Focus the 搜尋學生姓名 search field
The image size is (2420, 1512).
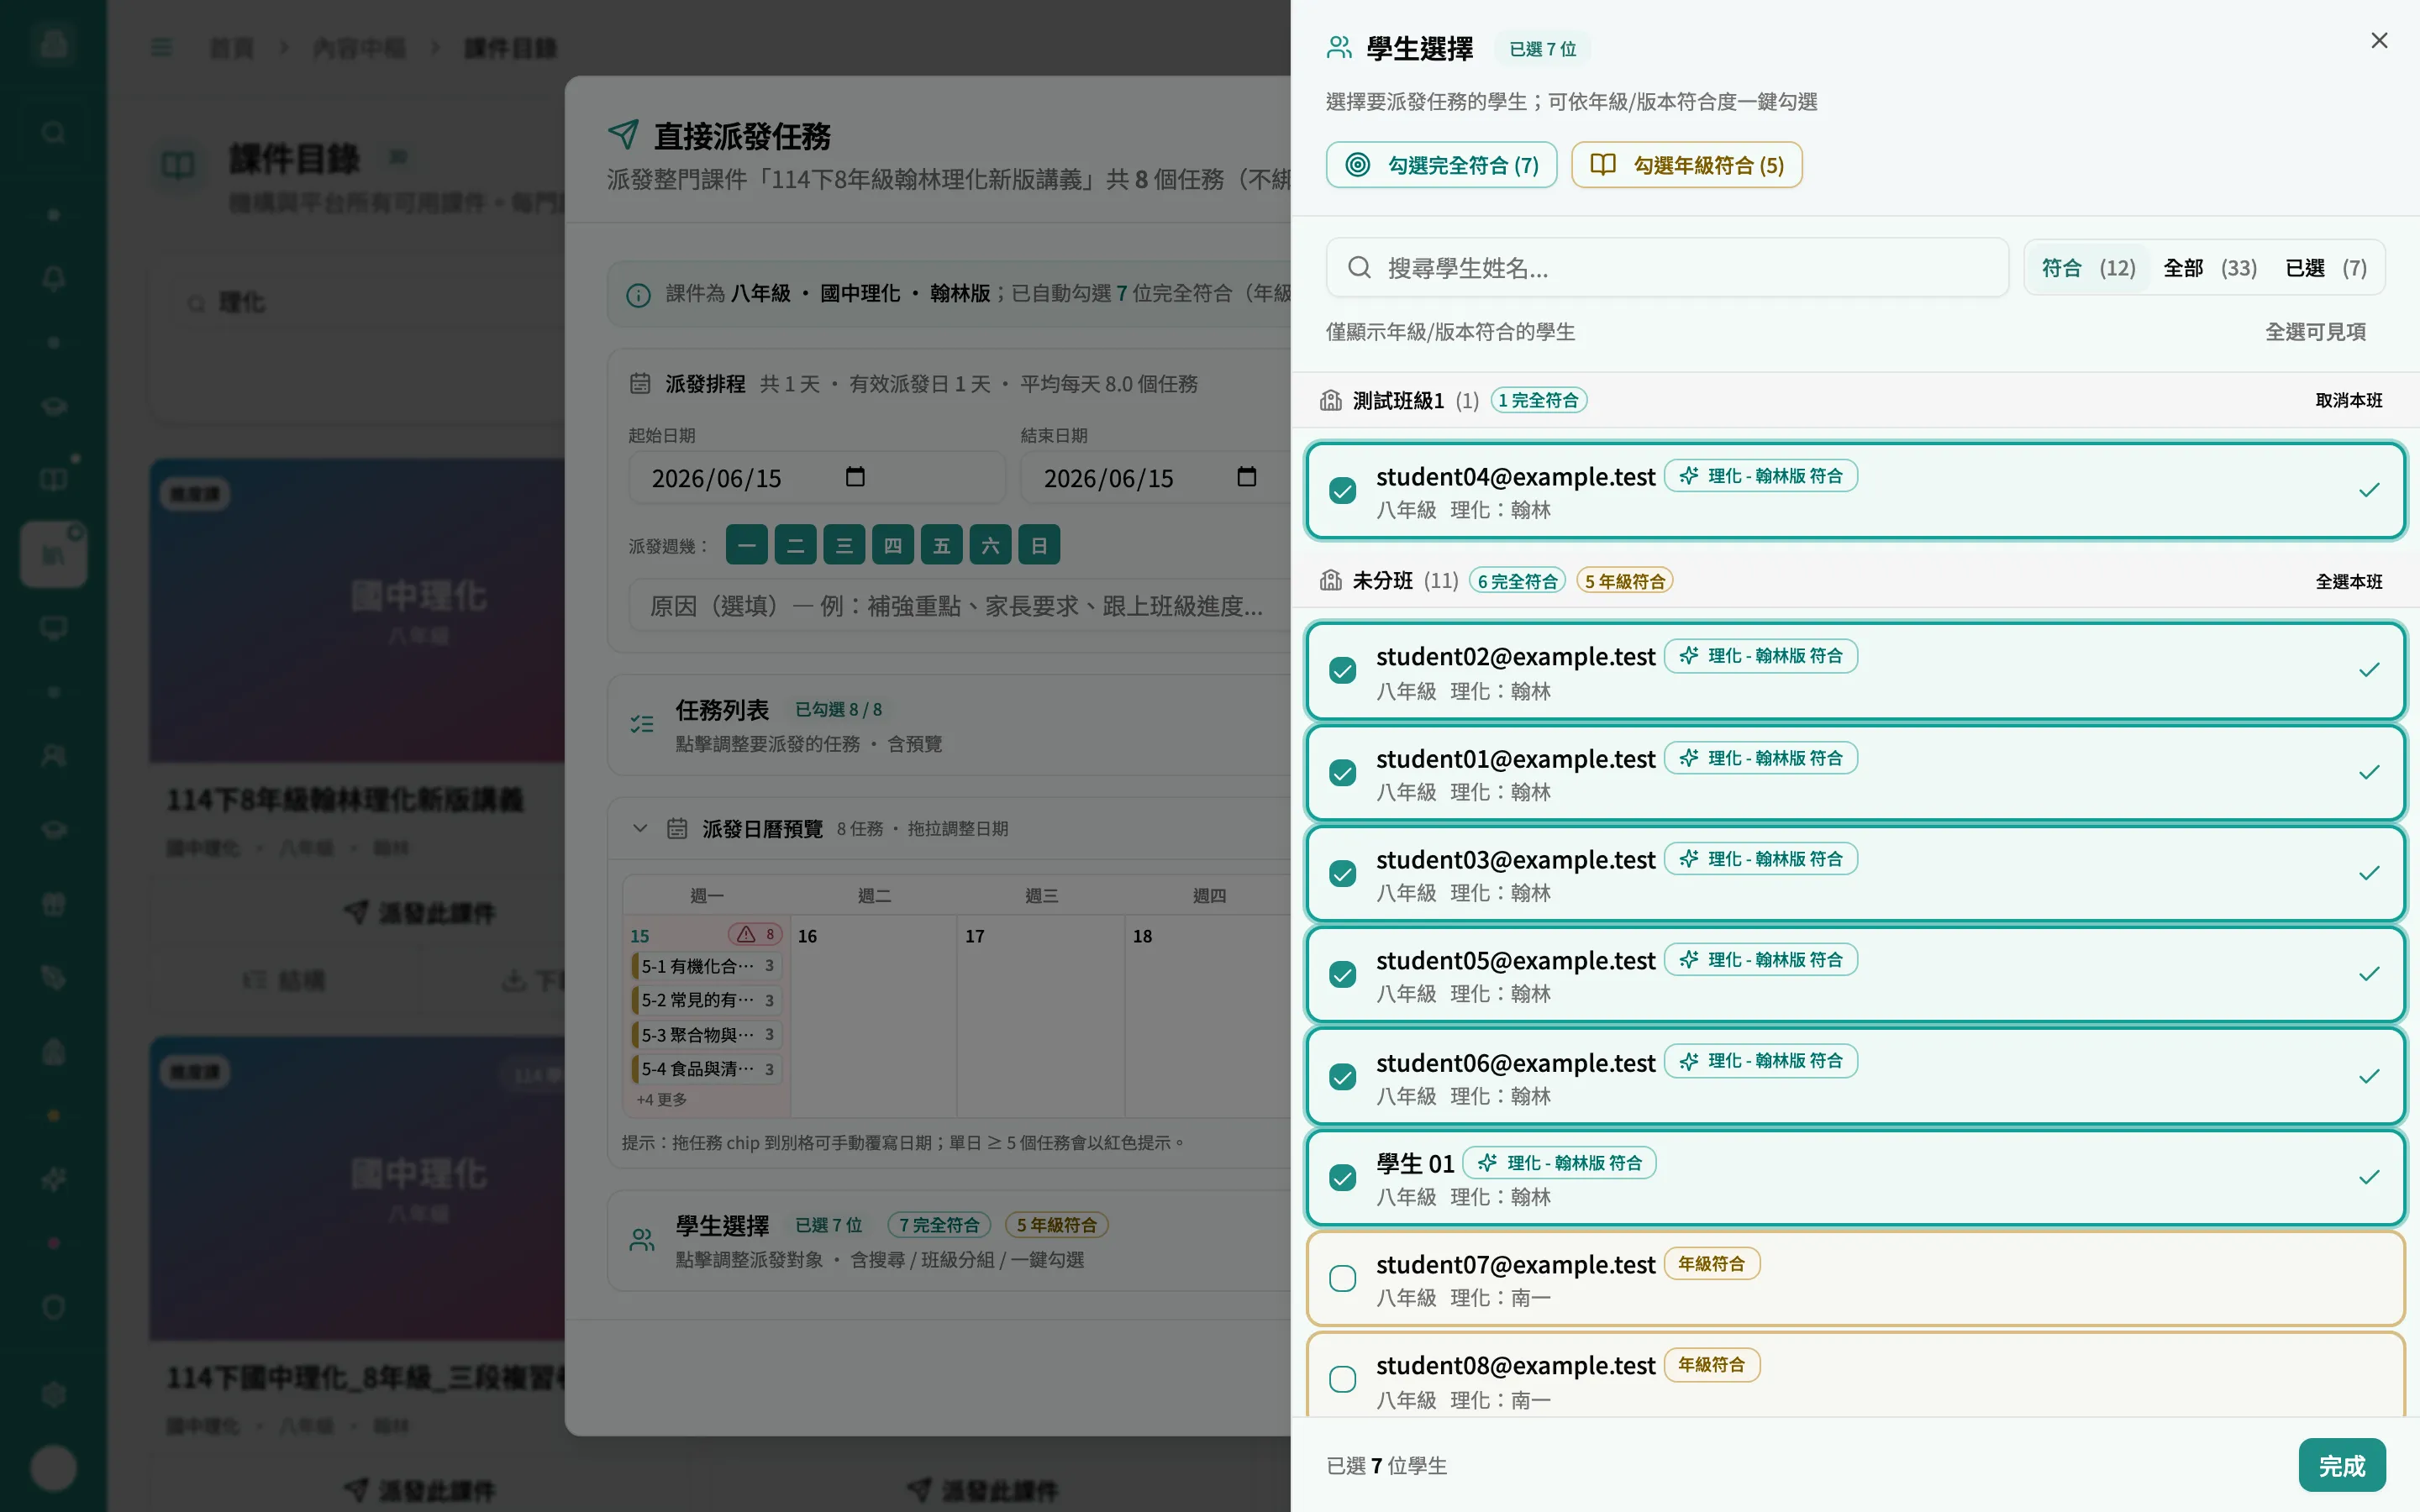(1667, 267)
